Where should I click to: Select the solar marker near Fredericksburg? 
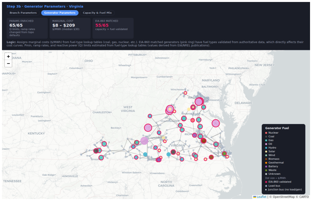189,109
